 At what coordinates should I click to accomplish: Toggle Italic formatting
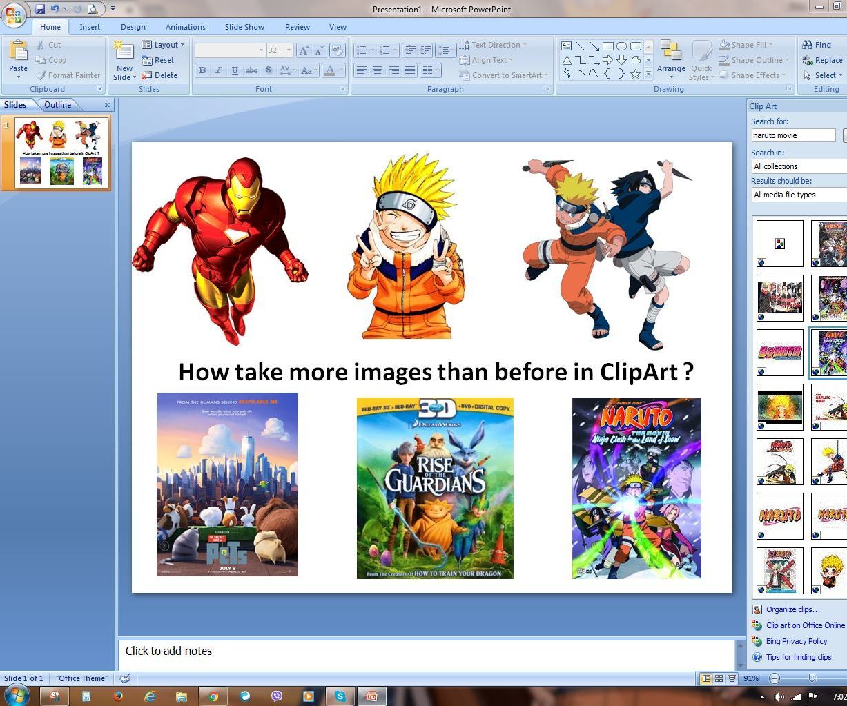pos(218,70)
